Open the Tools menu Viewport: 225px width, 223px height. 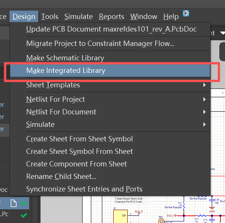coord(50,17)
